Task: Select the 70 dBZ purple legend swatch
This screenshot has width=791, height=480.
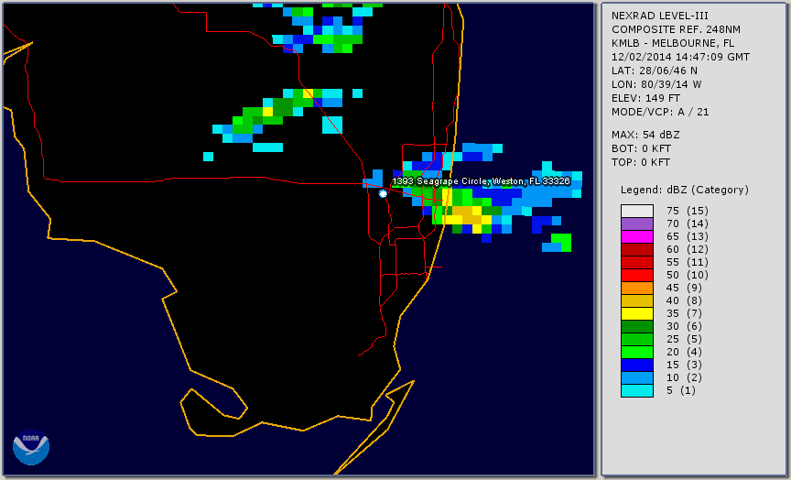Action: 636,224
